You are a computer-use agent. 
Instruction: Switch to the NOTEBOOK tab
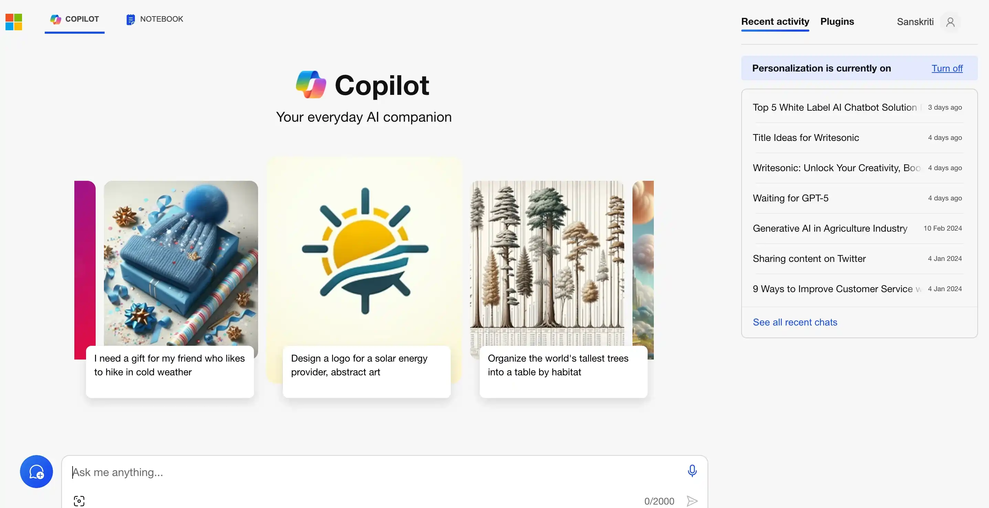point(155,19)
